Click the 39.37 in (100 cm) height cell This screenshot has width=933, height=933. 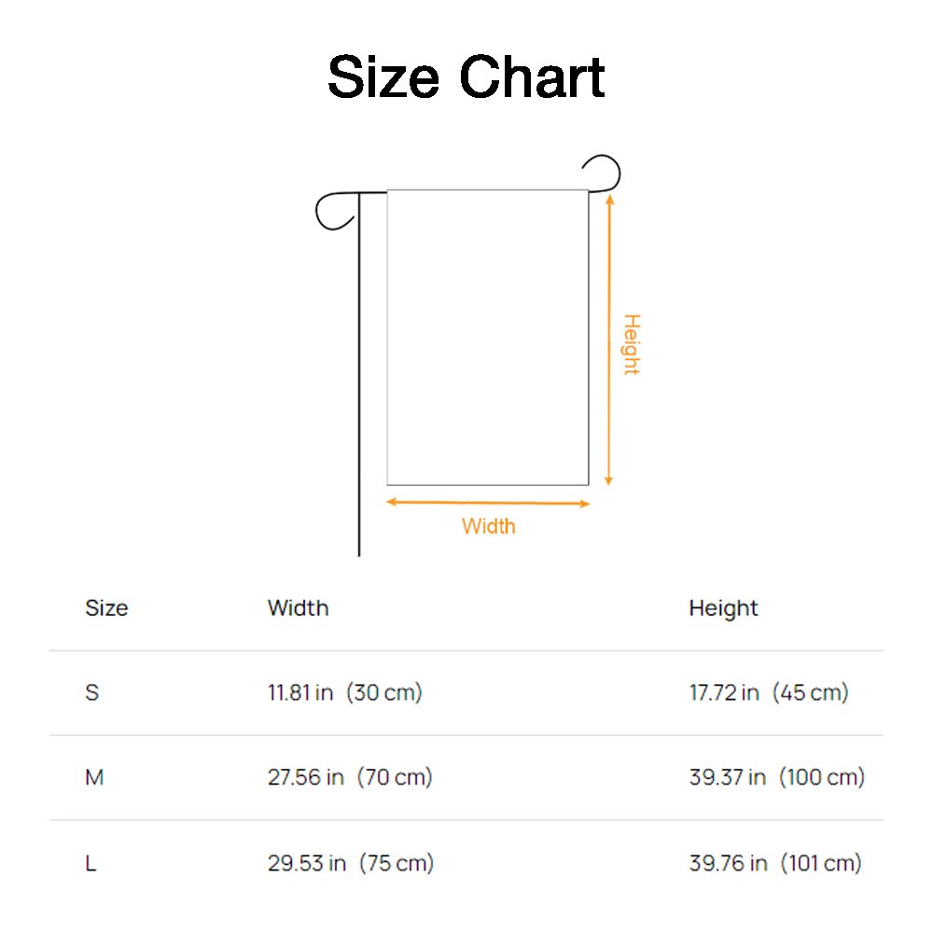click(x=776, y=777)
